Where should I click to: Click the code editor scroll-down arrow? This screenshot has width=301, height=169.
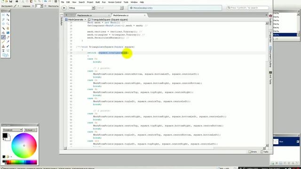pos(267,145)
